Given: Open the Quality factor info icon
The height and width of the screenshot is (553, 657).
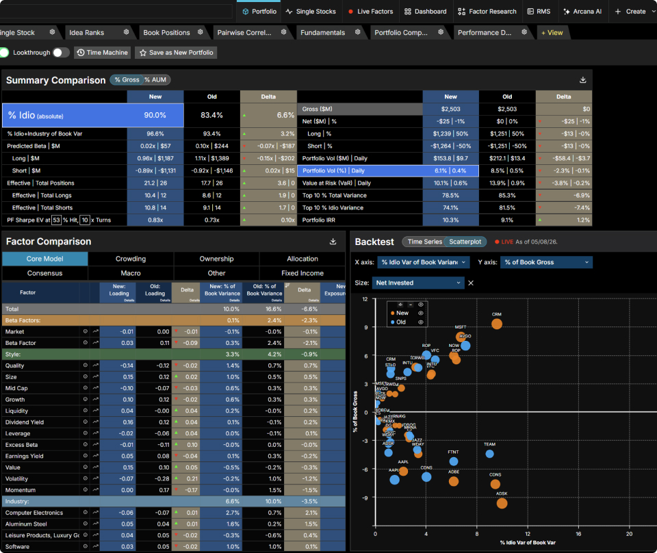Looking at the screenshot, I should [x=85, y=365].
